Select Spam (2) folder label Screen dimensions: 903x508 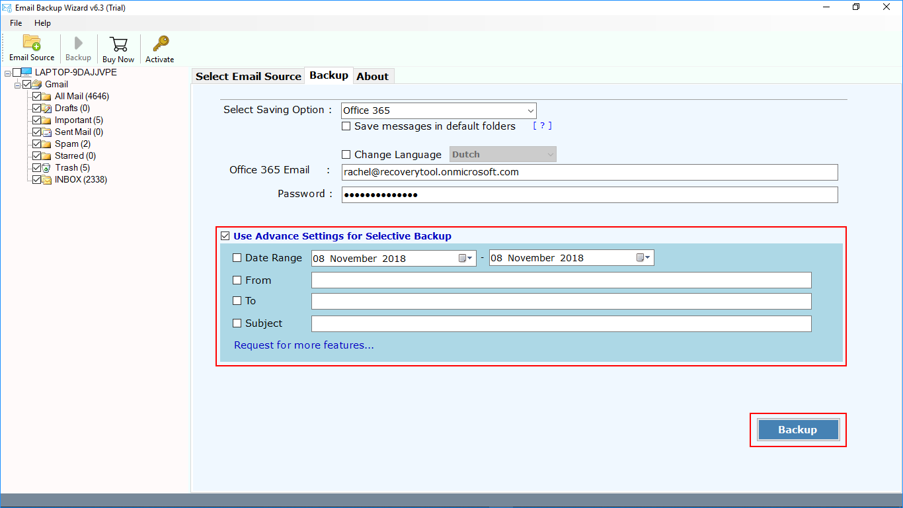pos(73,144)
